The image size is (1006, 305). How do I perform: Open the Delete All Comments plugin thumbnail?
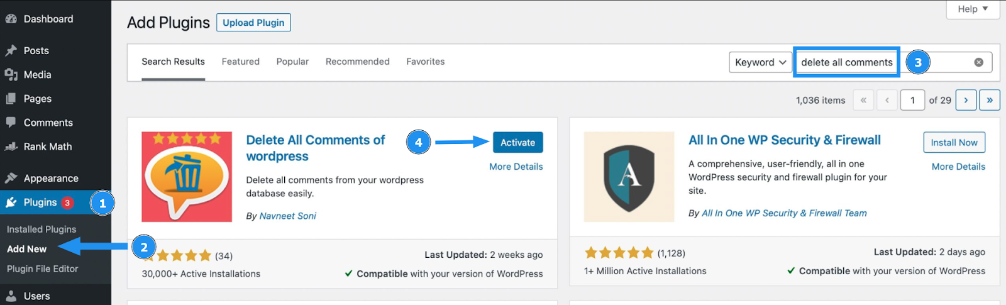(187, 177)
